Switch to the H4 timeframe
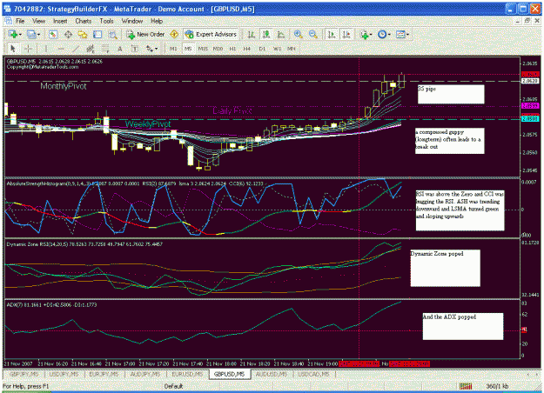Viewport: 544px width, 393px height. click(247, 49)
